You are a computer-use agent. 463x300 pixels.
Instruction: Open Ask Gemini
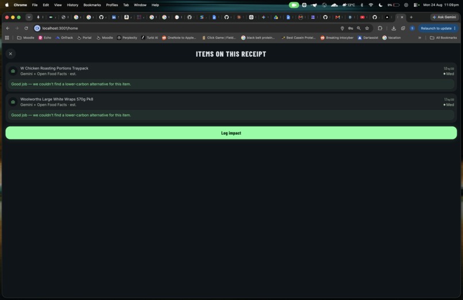click(x=444, y=17)
